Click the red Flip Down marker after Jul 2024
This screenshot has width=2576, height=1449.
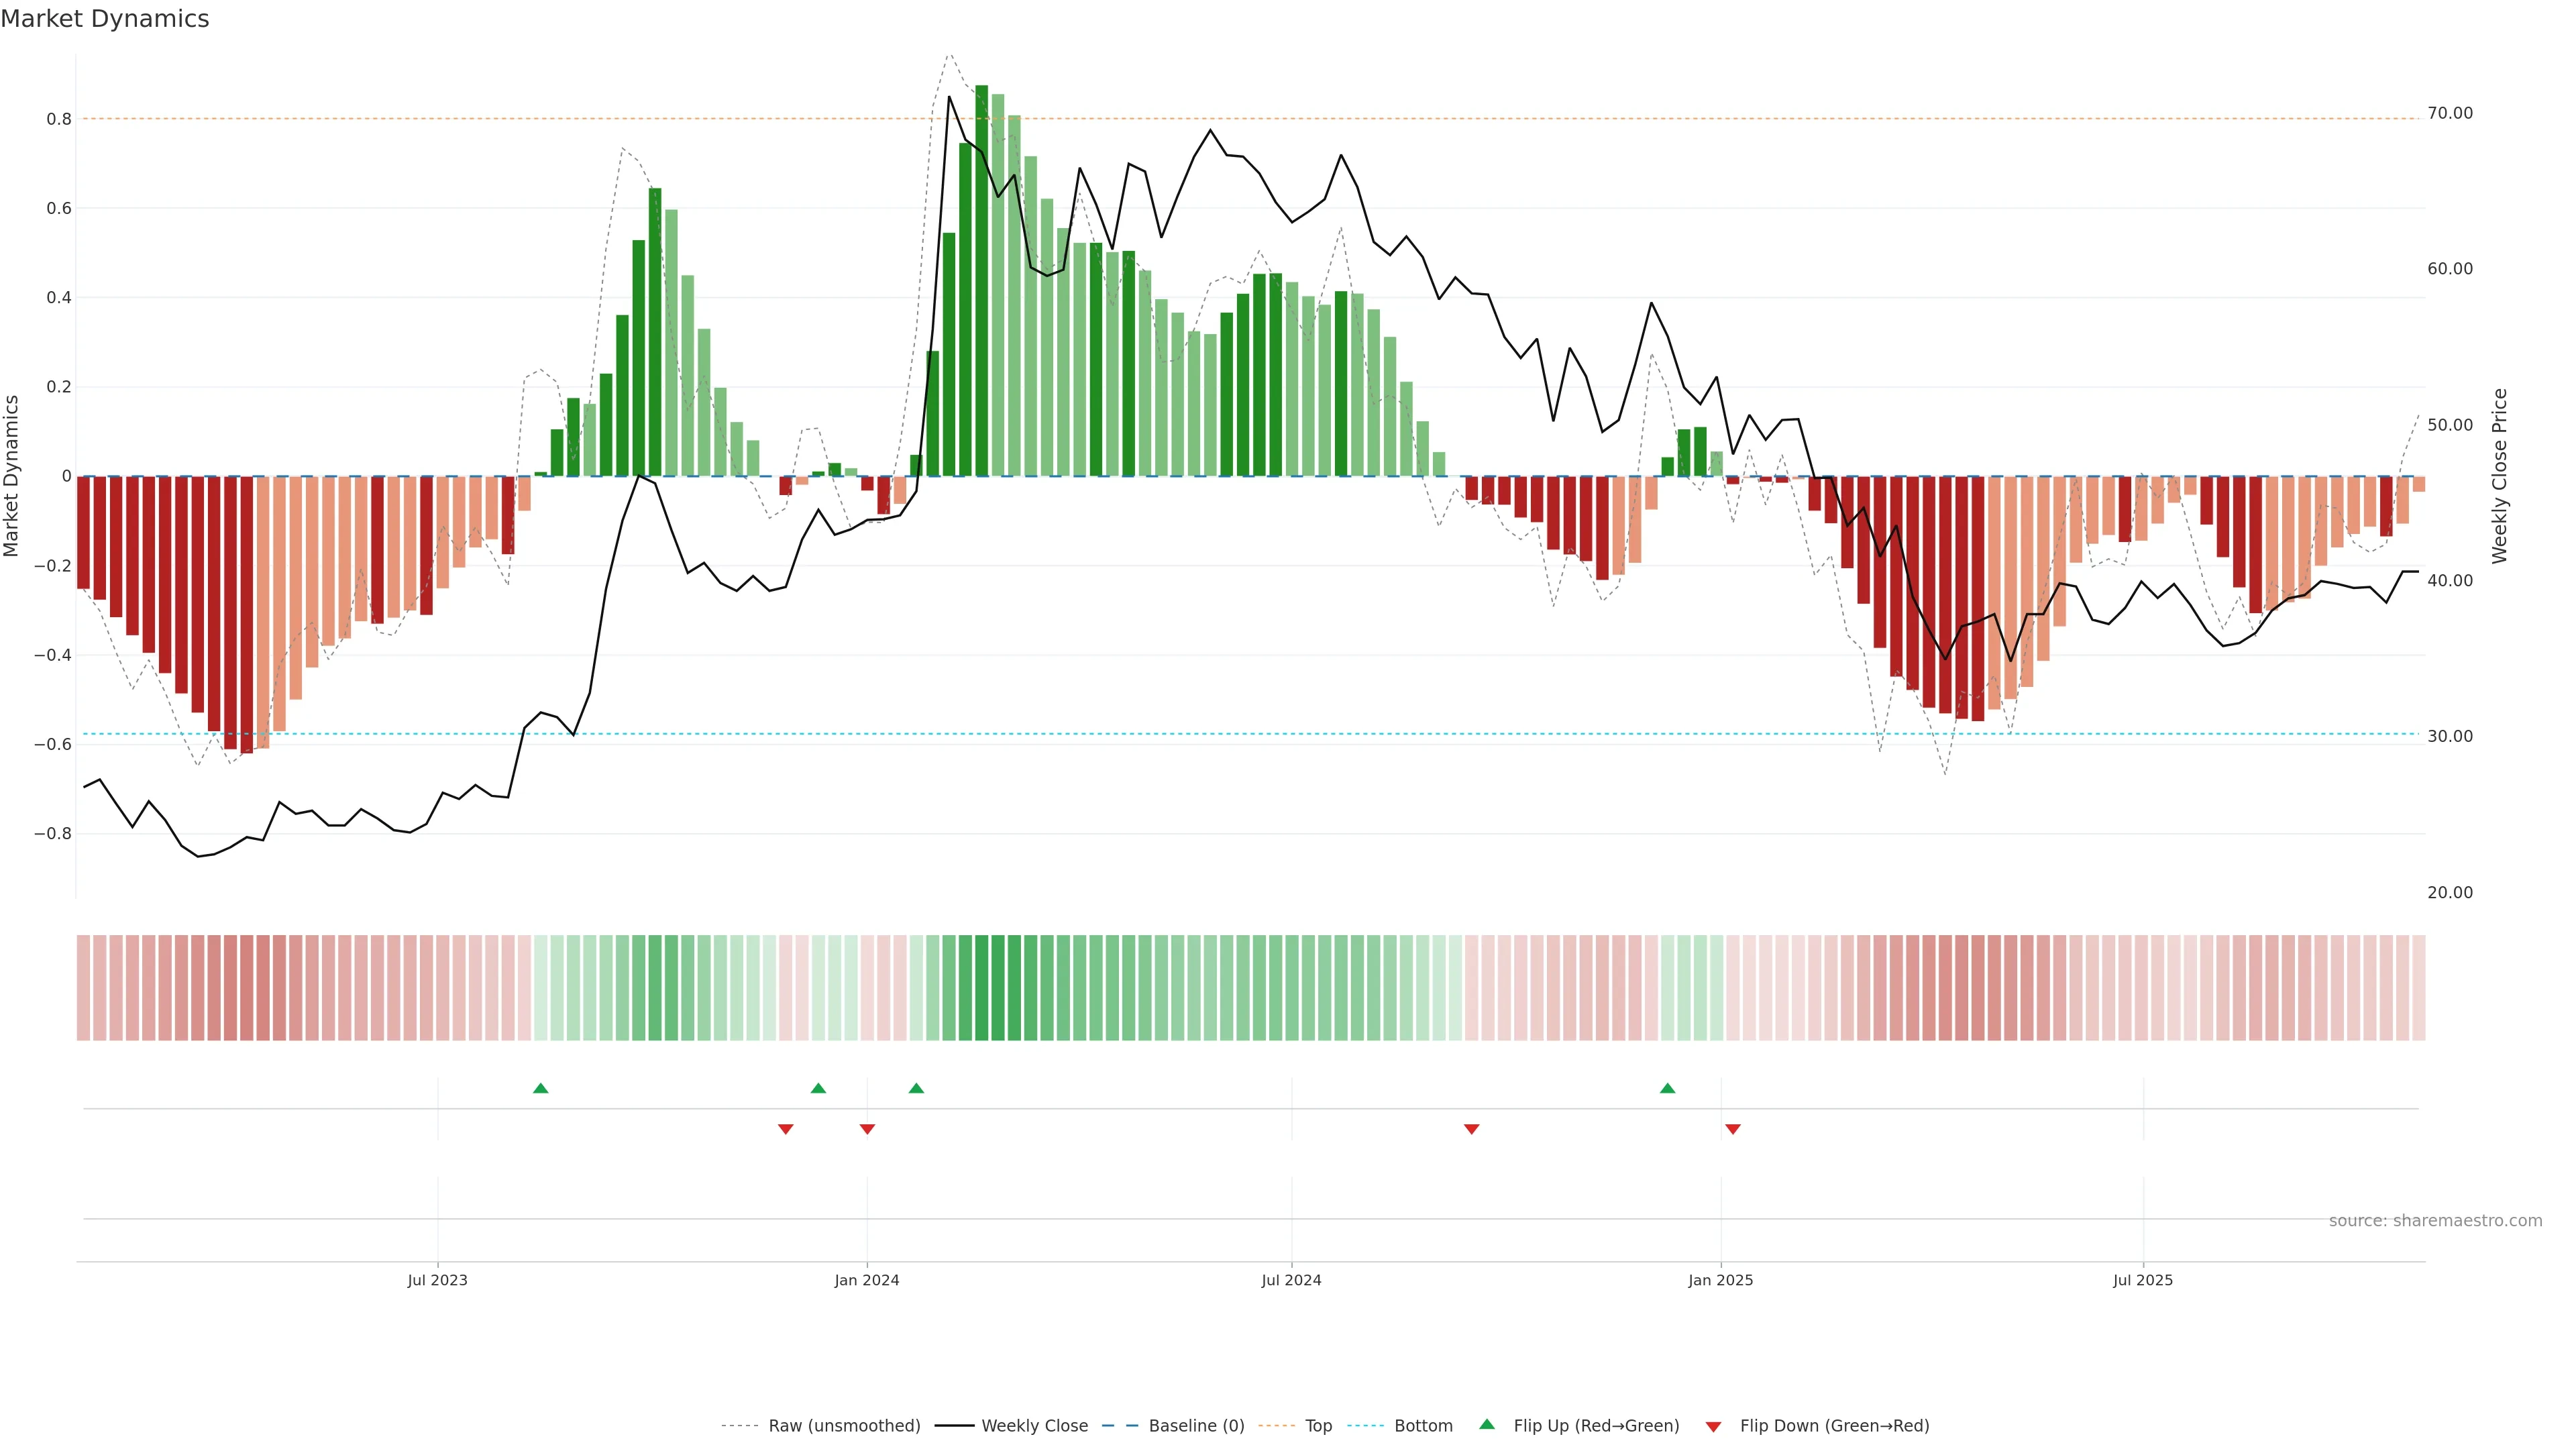(1471, 1129)
